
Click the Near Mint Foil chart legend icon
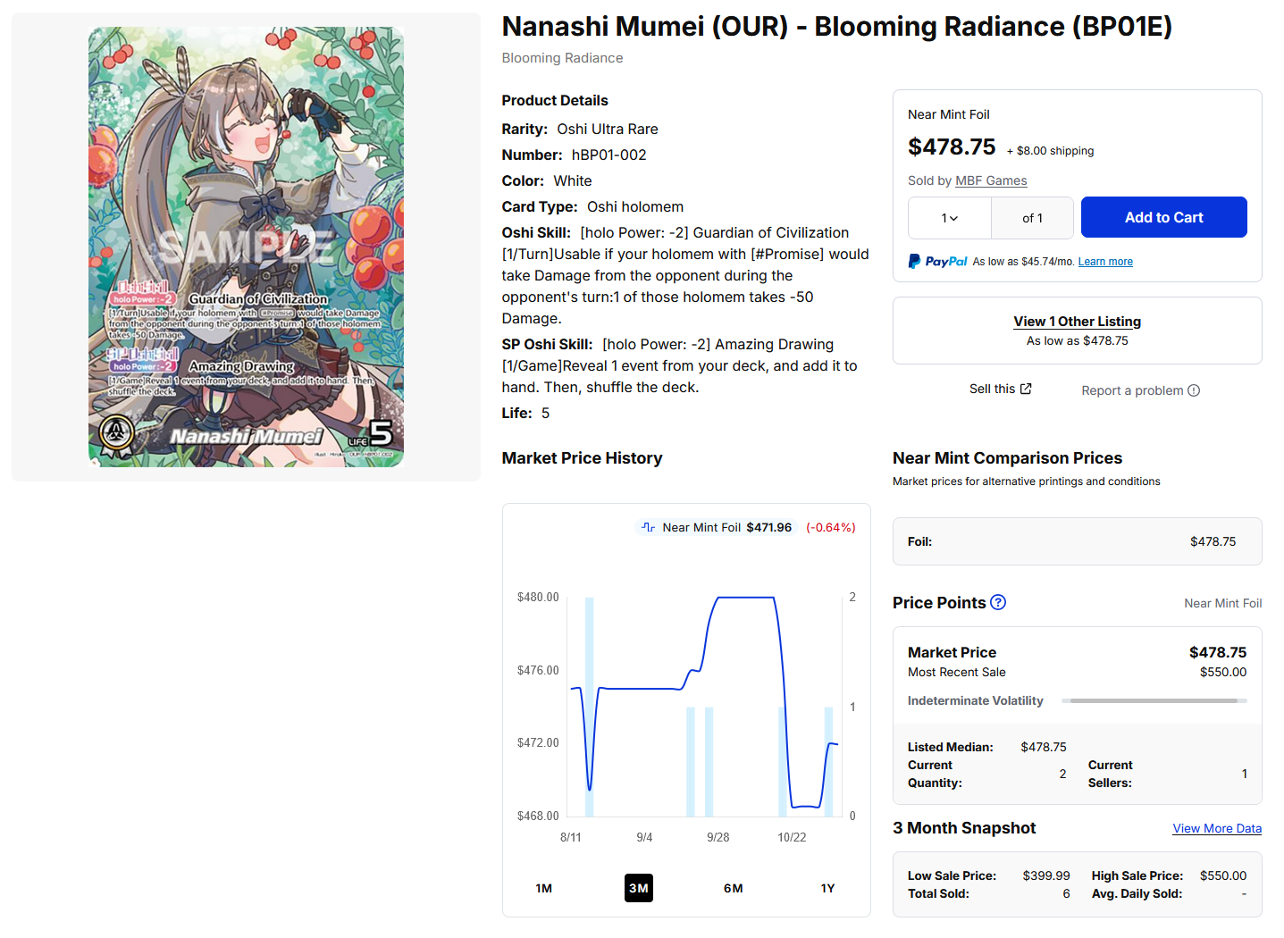point(649,527)
